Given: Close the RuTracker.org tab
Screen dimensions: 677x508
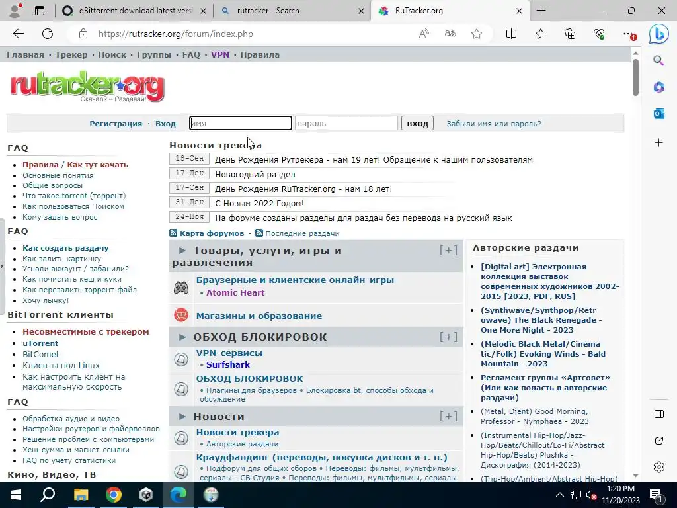Looking at the screenshot, I should [520, 11].
